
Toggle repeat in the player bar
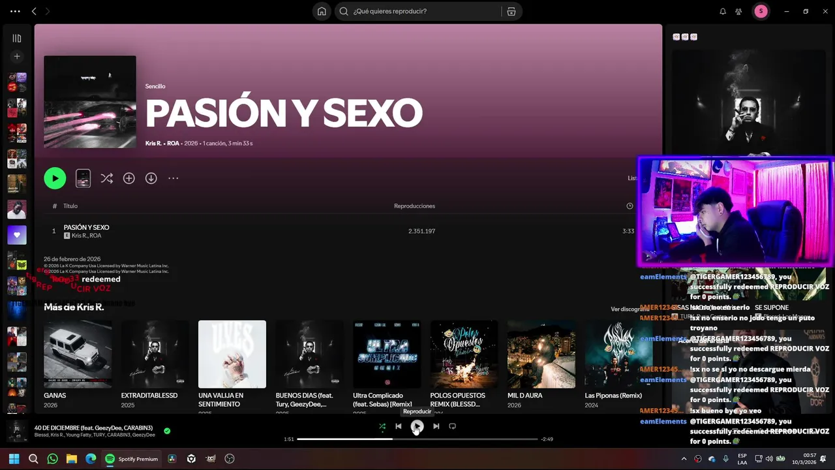pos(452,426)
